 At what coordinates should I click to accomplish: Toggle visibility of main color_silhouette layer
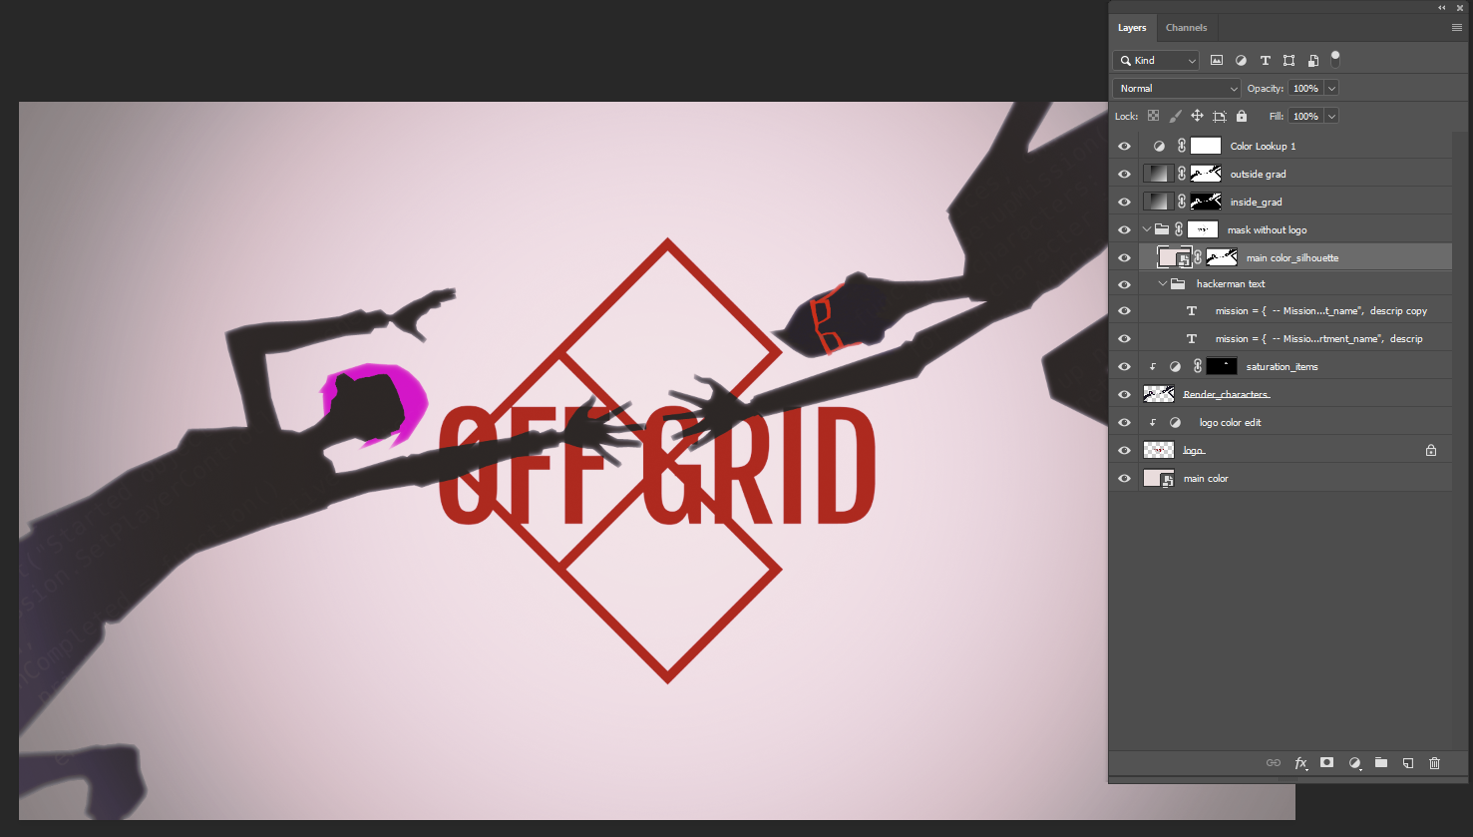[x=1125, y=257]
